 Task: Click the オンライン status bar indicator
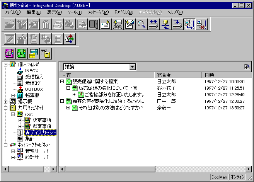tap(237, 177)
